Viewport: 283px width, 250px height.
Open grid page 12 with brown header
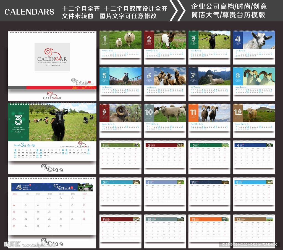point(254,231)
